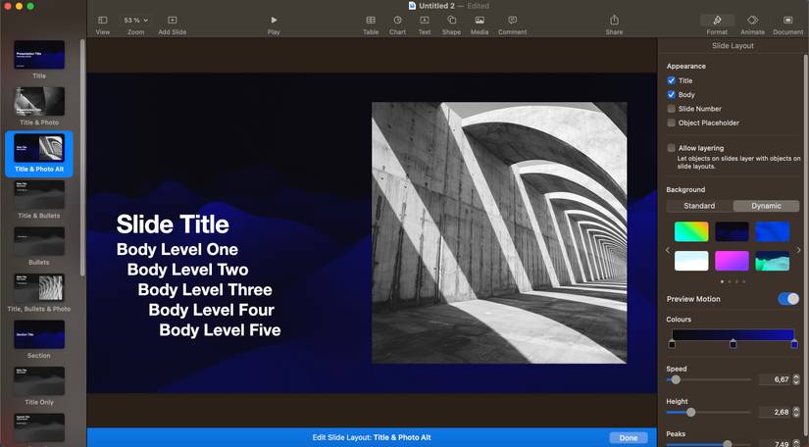Select the Bullets layout thumbnail
The height and width of the screenshot is (447, 809).
click(x=39, y=241)
